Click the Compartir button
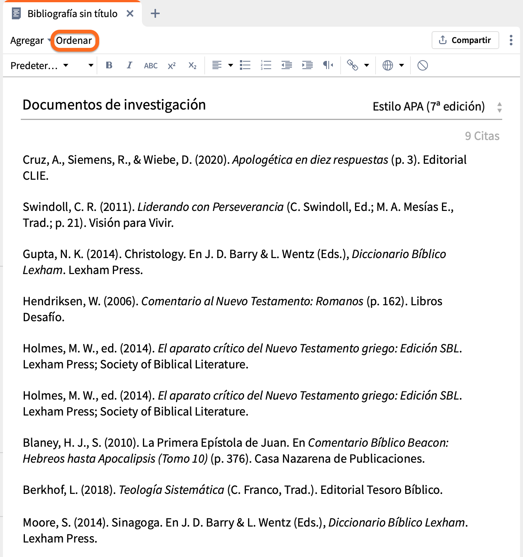 pyautogui.click(x=465, y=40)
